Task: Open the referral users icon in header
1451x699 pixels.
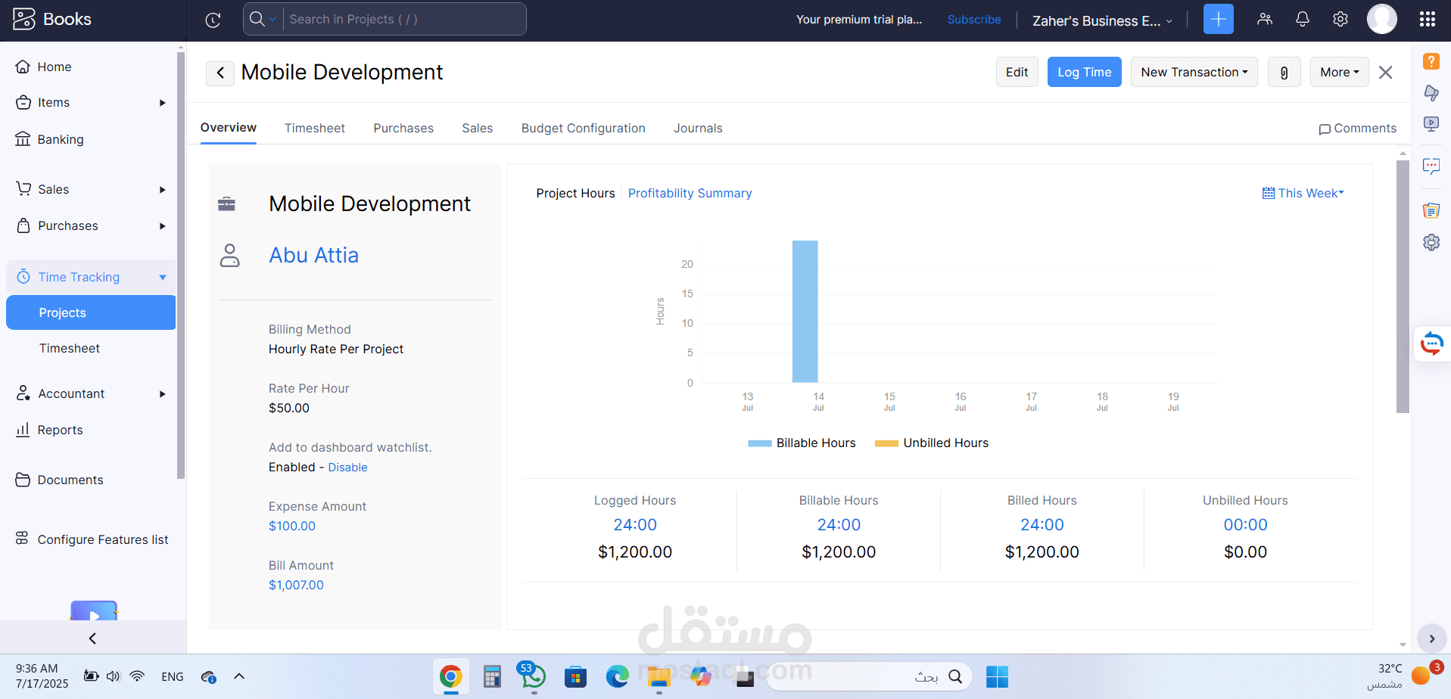Action: (x=1264, y=20)
